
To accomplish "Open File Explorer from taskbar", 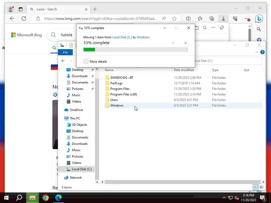I will [x=32, y=198].
